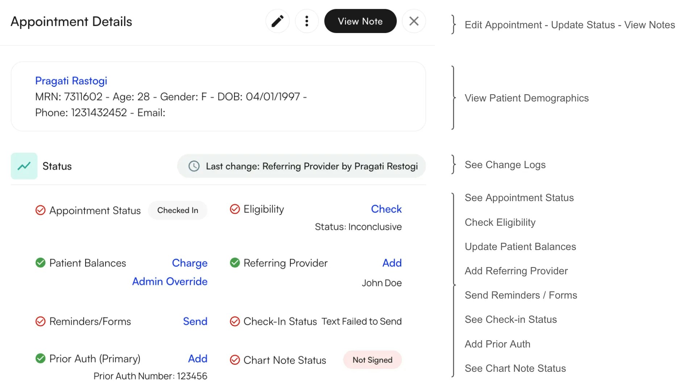Click Admin Override under Patient Balances
The image size is (685, 387).
pyautogui.click(x=170, y=282)
